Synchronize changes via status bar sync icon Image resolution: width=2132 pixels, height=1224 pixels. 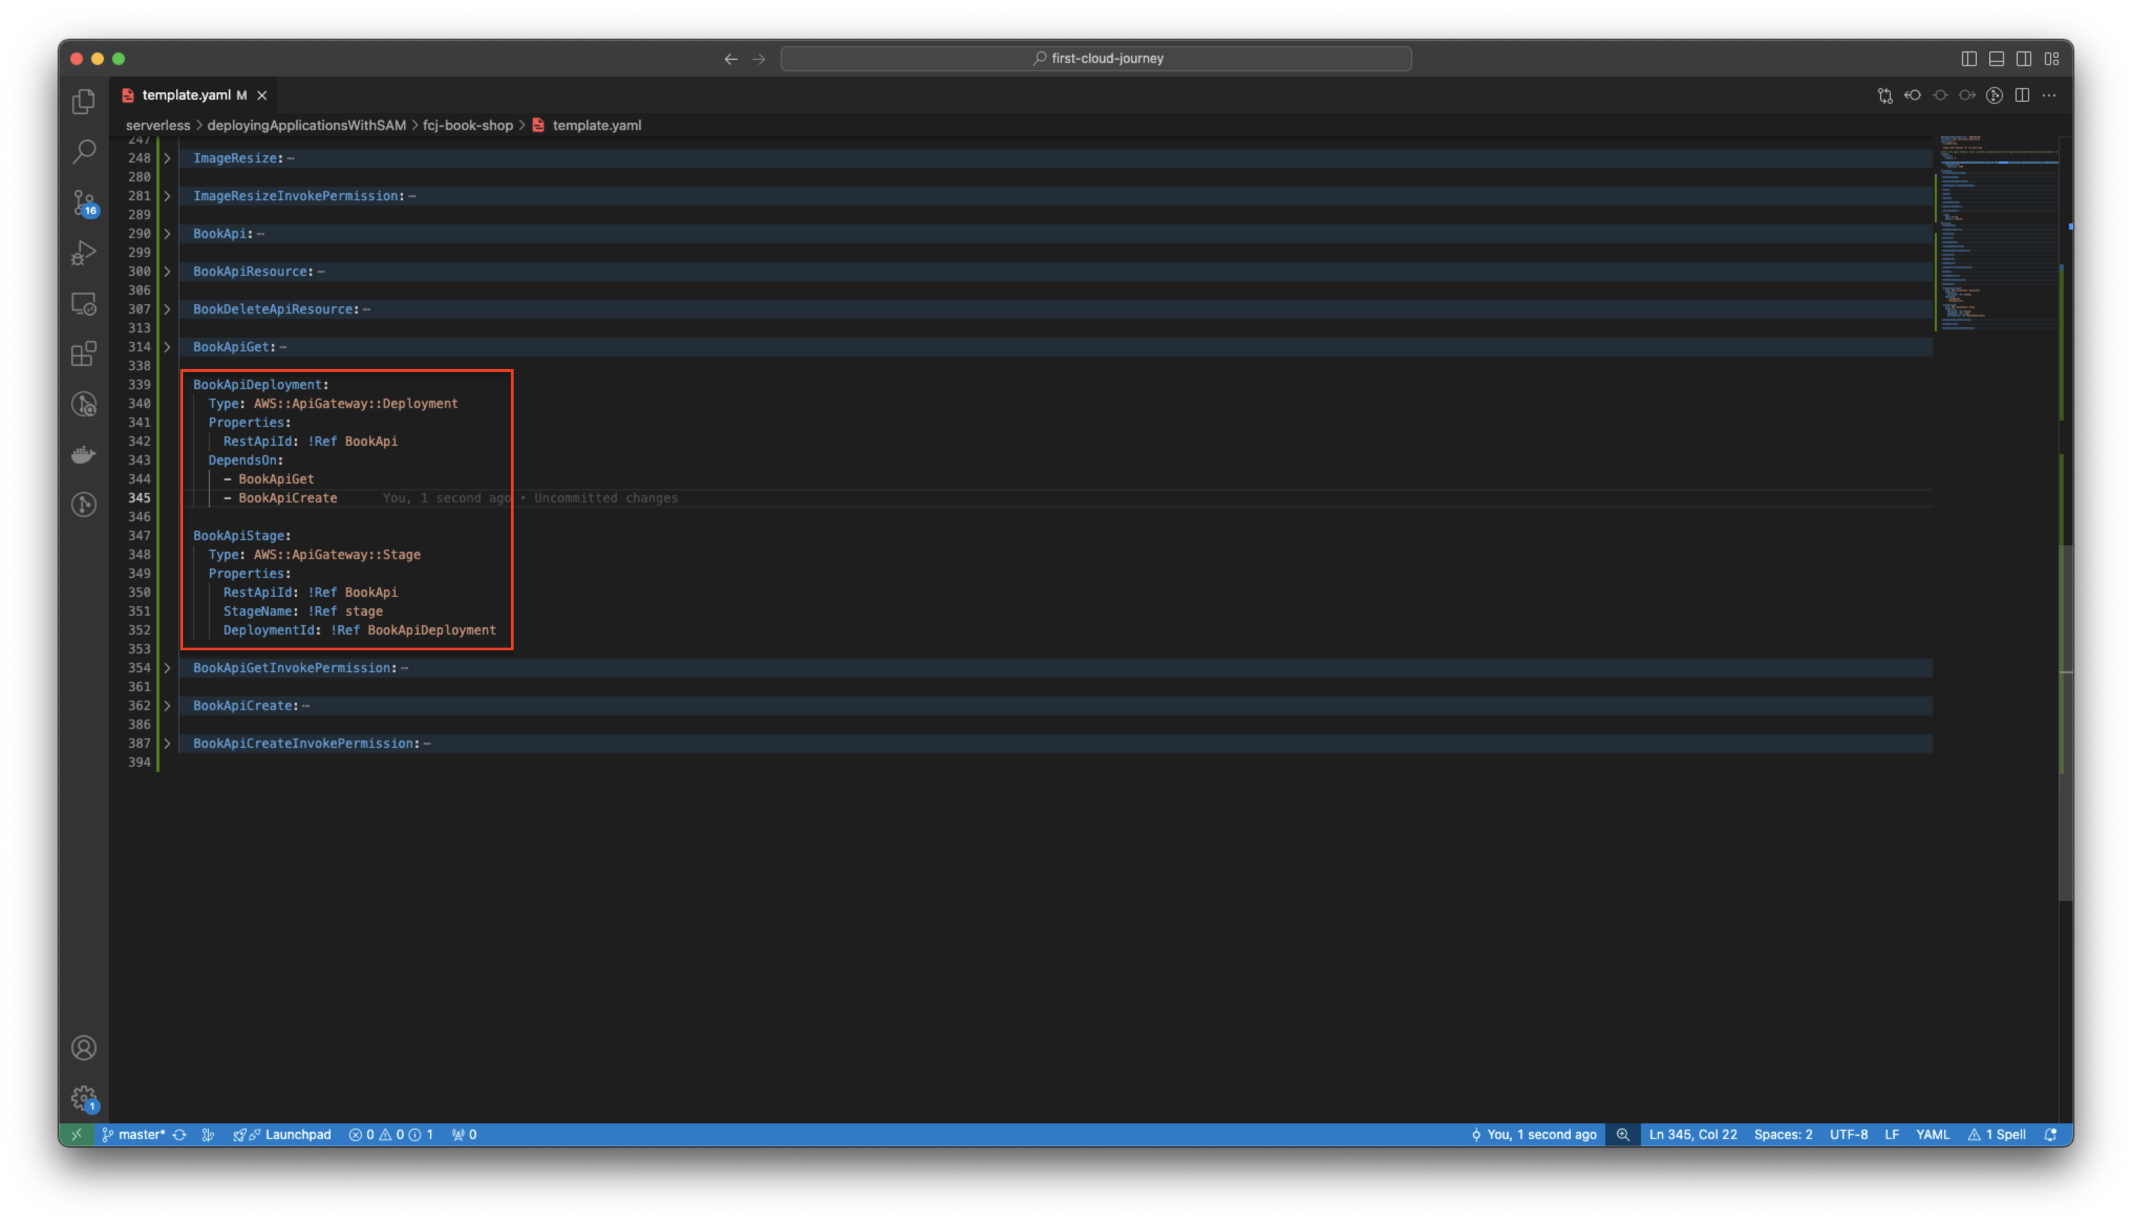pos(179,1135)
